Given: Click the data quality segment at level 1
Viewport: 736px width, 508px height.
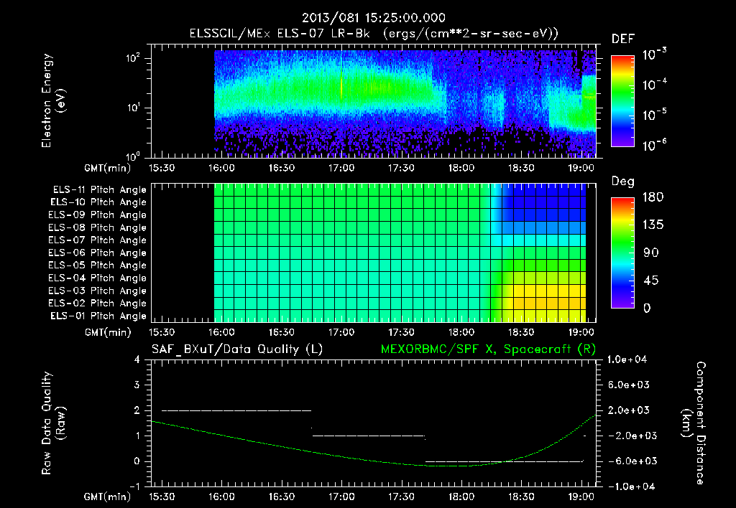Looking at the screenshot, I should [x=369, y=436].
